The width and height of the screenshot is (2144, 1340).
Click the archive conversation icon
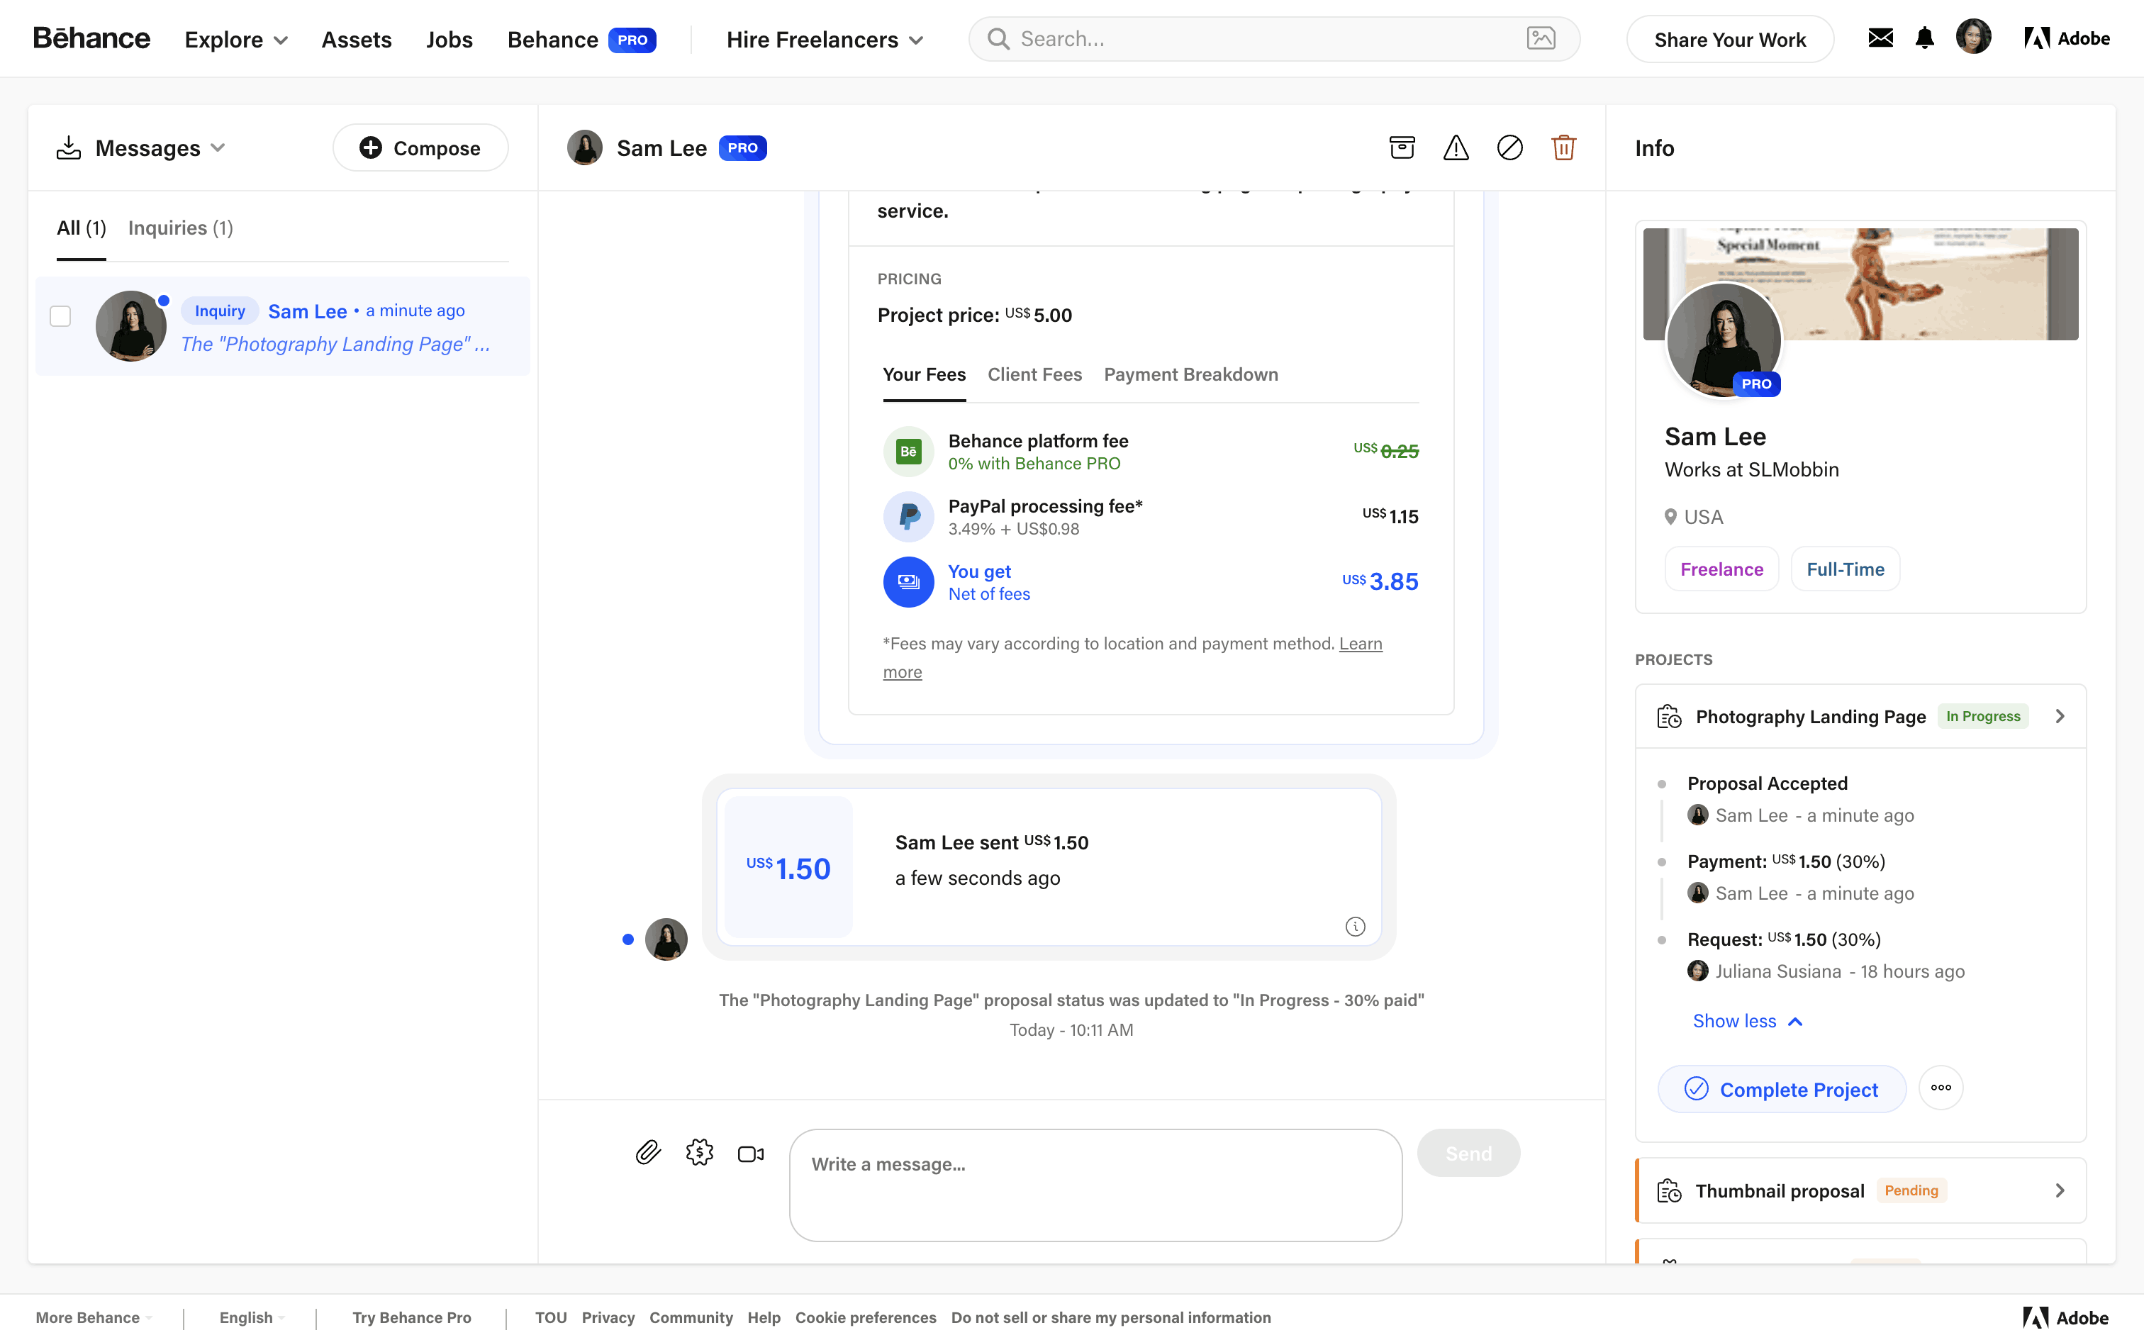tap(1402, 147)
